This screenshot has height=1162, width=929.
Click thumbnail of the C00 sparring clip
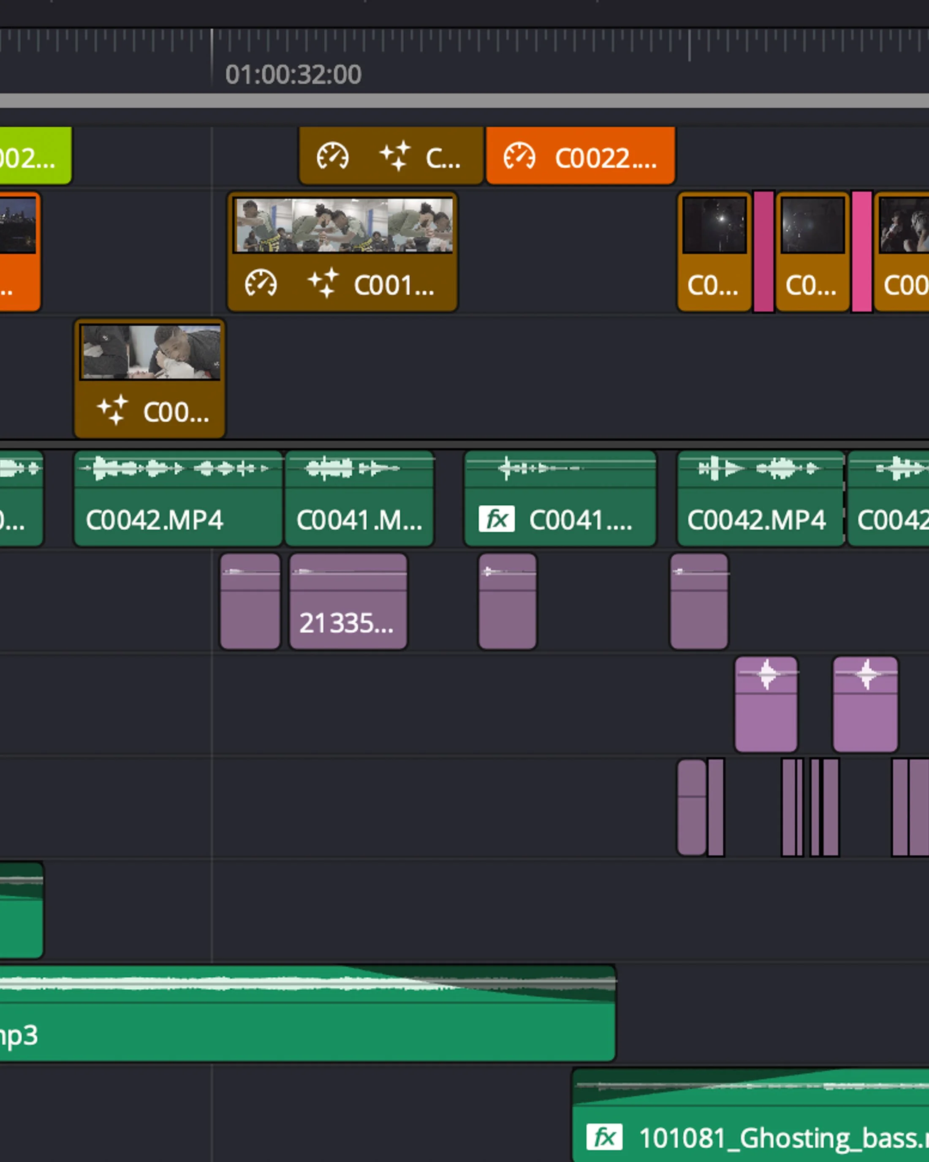pyautogui.click(x=150, y=352)
